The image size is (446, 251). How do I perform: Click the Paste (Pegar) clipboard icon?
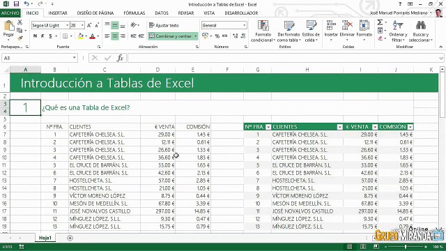(x=8, y=26)
